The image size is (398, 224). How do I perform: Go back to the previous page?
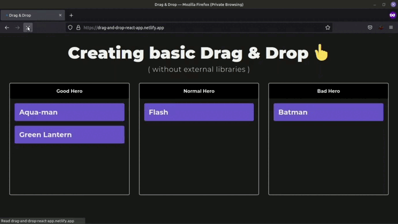7,28
